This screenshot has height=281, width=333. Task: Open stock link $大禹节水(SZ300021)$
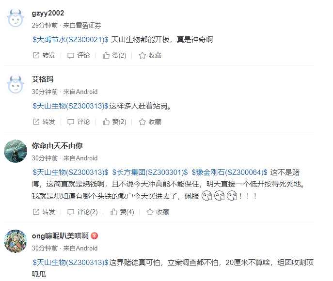click(70, 39)
